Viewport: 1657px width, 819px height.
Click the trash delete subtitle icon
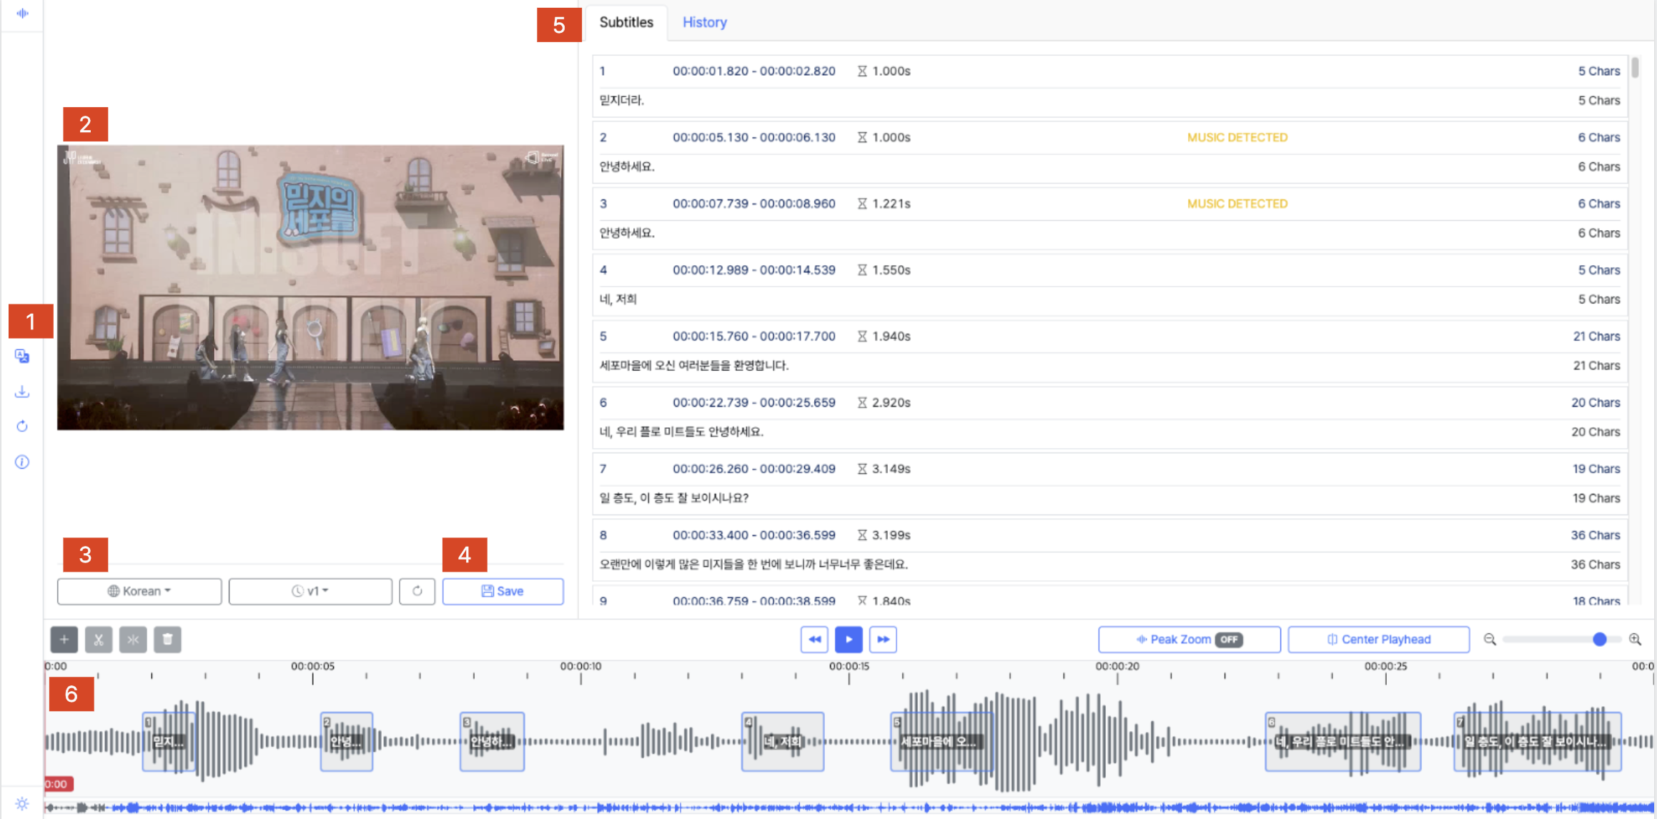coord(167,640)
